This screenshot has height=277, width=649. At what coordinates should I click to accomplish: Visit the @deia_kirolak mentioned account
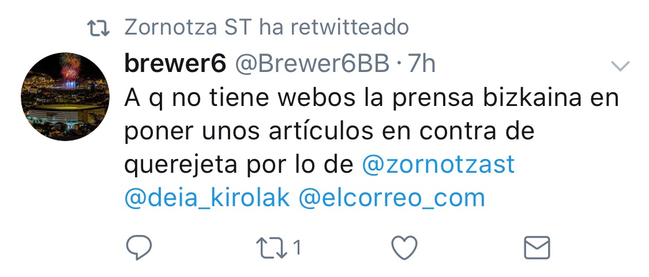tap(207, 198)
